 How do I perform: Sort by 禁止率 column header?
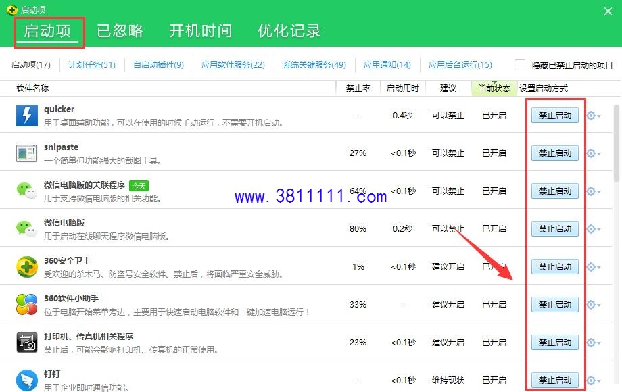[x=358, y=89]
